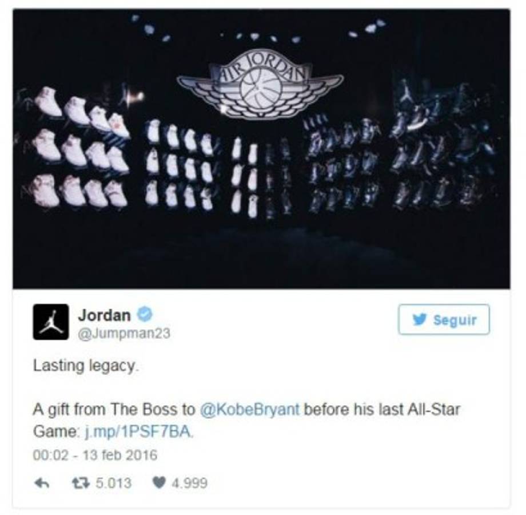The height and width of the screenshot is (515, 526).
Task: Open the j.mp/1PSF7BA short link
Action: pyautogui.click(x=138, y=431)
